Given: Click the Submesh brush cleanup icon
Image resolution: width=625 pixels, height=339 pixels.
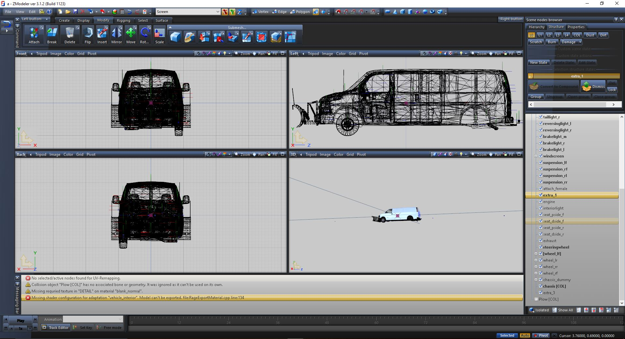Looking at the screenshot, I should [190, 37].
